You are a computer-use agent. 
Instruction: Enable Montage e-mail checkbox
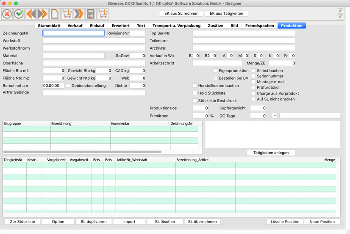coord(253,82)
